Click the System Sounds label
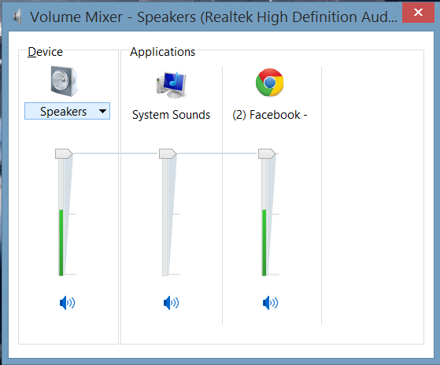This screenshot has height=365, width=440. tap(171, 115)
